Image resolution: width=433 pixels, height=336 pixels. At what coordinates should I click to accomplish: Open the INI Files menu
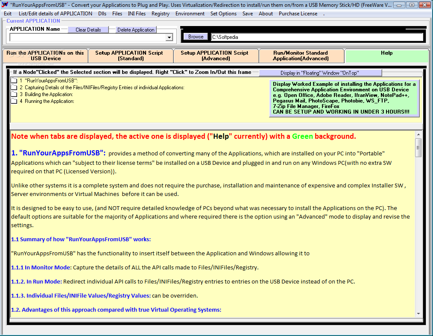tap(137, 14)
